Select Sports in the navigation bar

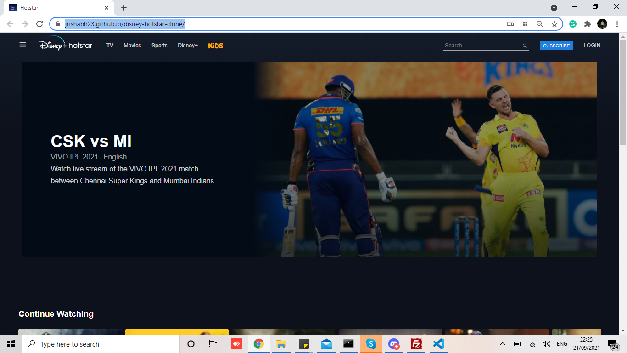tap(159, 46)
